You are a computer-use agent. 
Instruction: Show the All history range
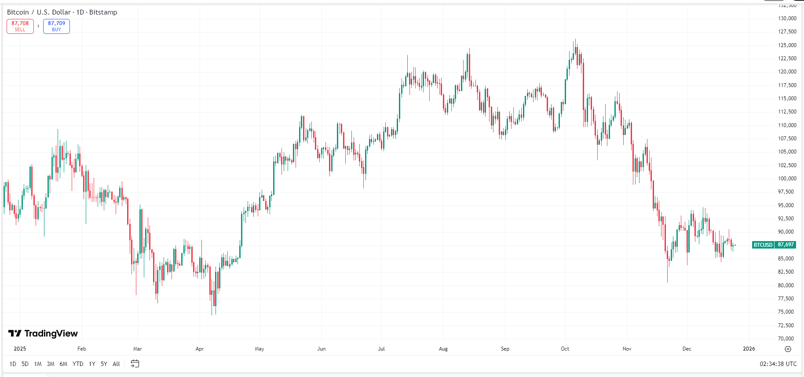pyautogui.click(x=116, y=364)
